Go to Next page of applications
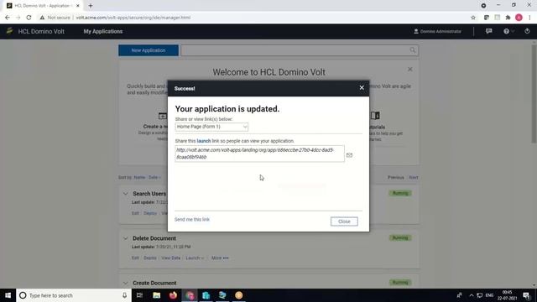Viewport: 537px width, 302px height. coord(414,177)
